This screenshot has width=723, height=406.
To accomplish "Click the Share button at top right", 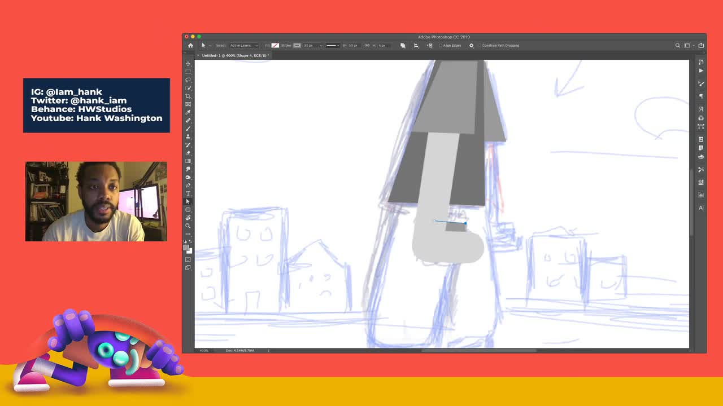I will coord(701,45).
